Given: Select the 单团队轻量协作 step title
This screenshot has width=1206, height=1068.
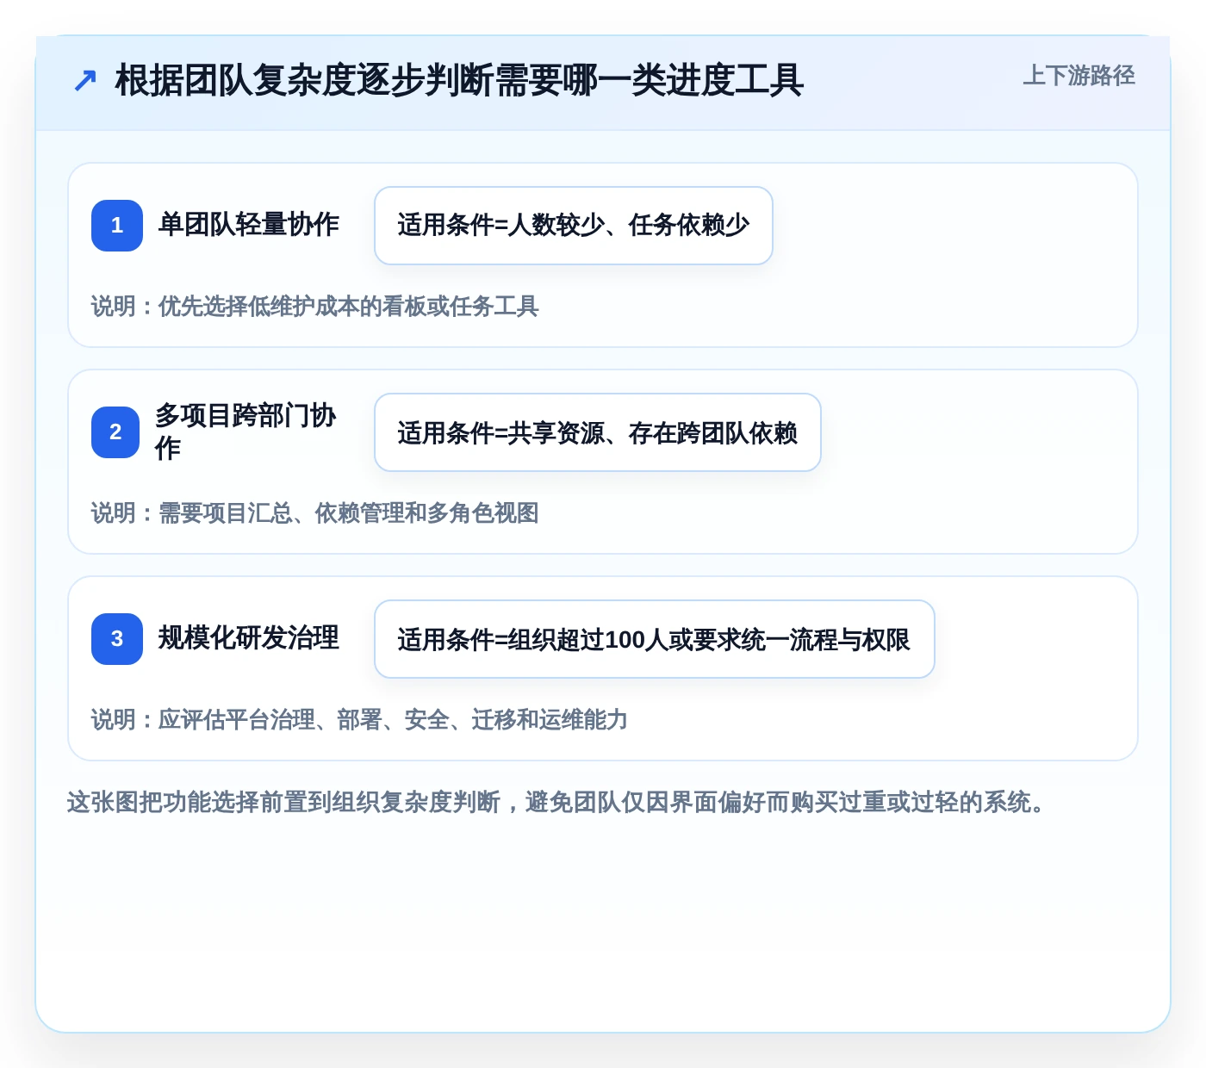Looking at the screenshot, I should 248,225.
